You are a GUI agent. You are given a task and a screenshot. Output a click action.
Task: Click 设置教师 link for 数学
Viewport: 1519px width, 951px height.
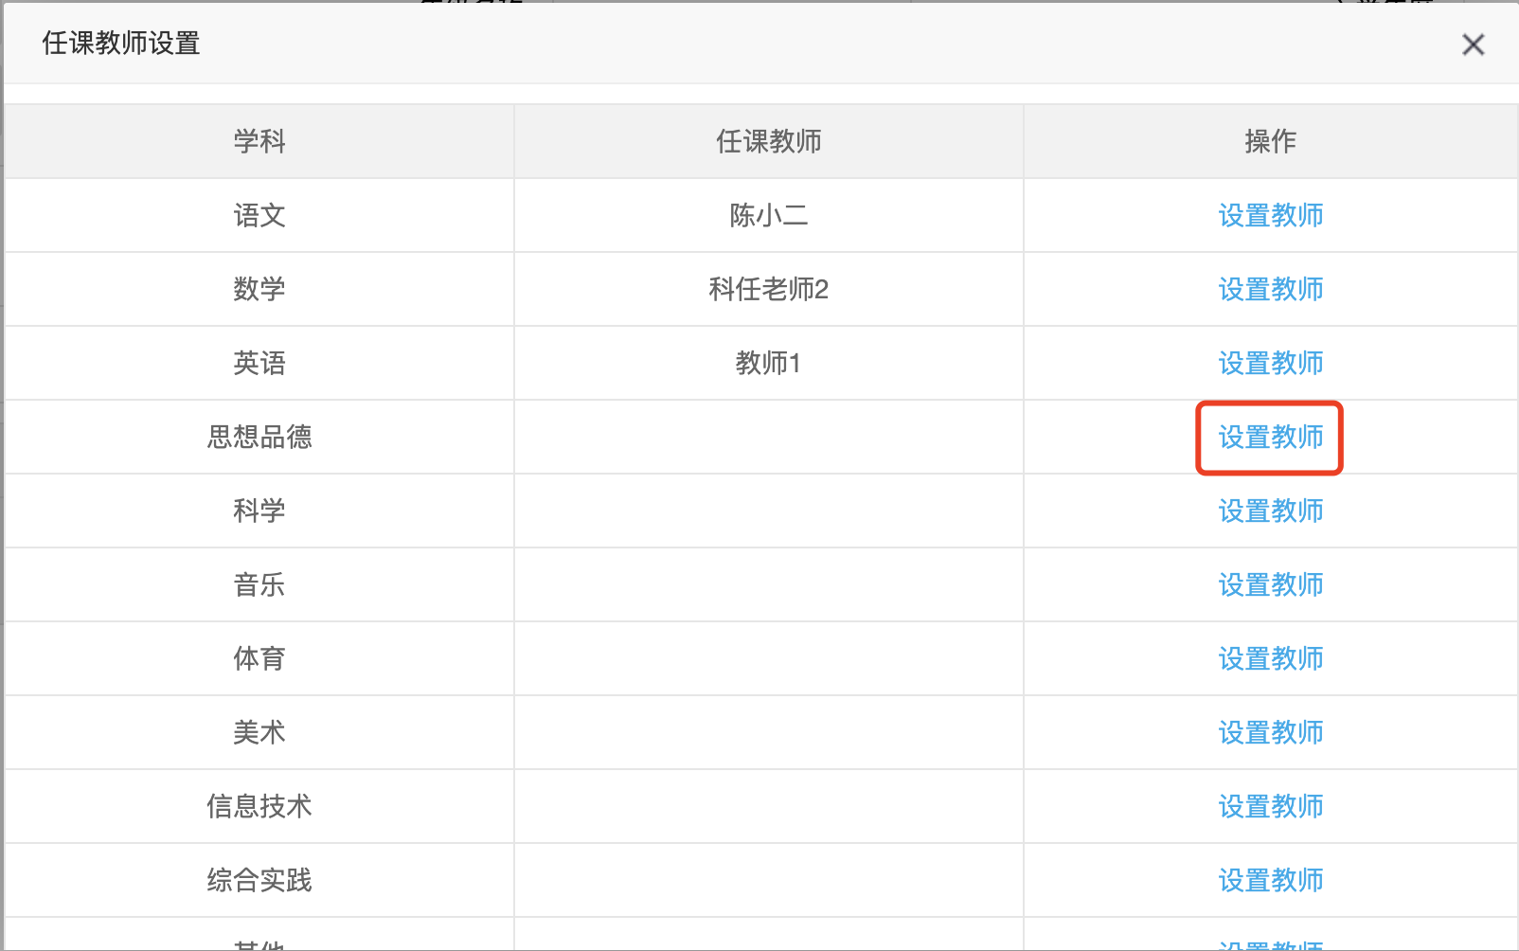[1270, 290]
